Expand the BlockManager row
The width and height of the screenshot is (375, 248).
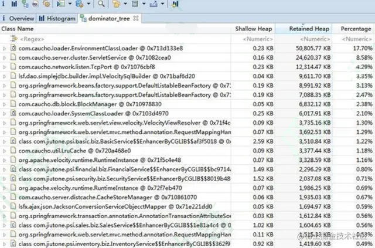click(x=4, y=104)
